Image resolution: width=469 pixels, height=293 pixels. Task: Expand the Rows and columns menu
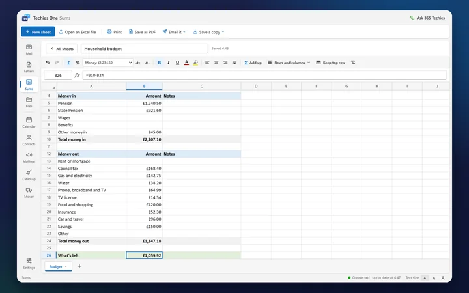289,63
